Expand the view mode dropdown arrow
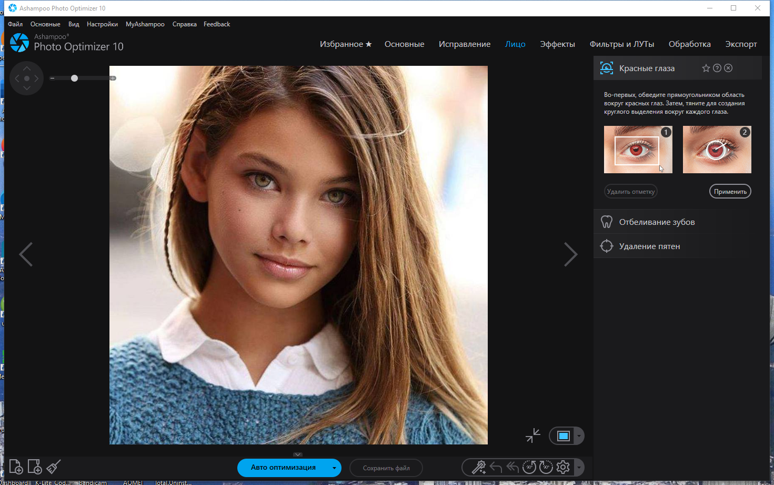 point(579,436)
